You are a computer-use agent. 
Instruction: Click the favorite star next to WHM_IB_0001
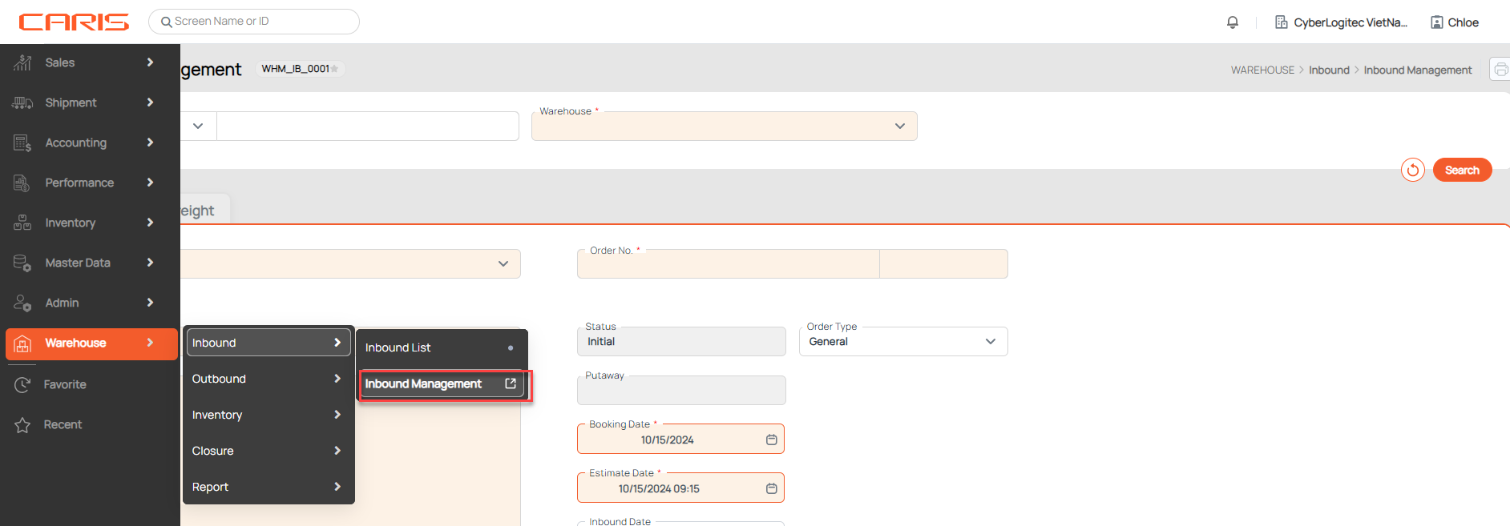point(335,69)
